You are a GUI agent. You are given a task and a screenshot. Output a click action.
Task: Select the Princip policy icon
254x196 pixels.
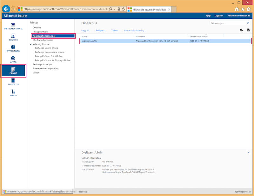tap(13, 71)
